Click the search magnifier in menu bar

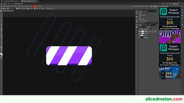tap(38, 6)
